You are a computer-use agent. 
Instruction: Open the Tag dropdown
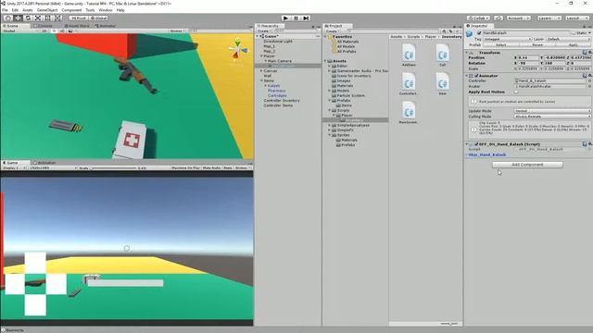click(507, 39)
